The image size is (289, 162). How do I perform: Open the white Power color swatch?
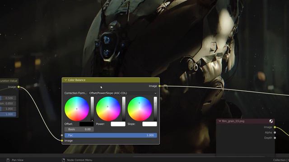click(118, 124)
